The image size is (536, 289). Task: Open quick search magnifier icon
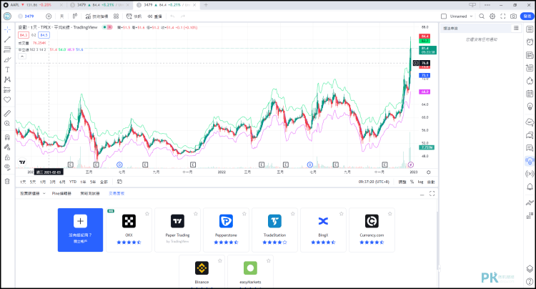[482, 16]
